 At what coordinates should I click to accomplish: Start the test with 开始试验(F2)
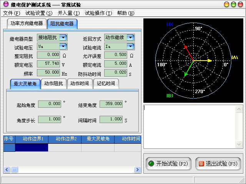[168, 164]
